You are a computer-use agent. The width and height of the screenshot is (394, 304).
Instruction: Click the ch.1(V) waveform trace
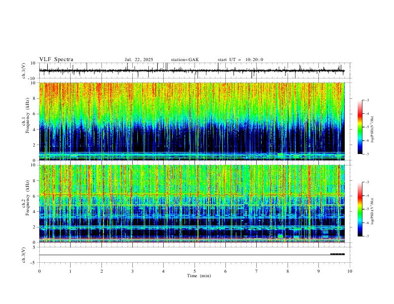(192, 71)
